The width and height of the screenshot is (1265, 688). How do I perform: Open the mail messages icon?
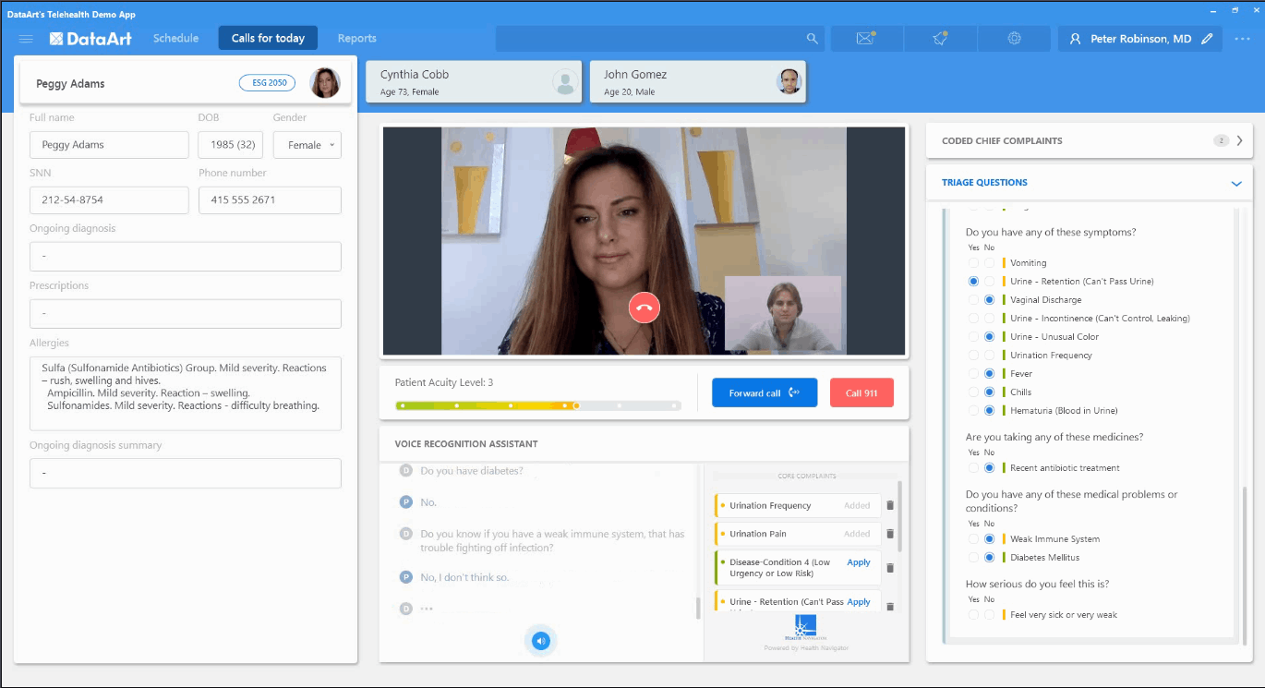click(x=865, y=39)
